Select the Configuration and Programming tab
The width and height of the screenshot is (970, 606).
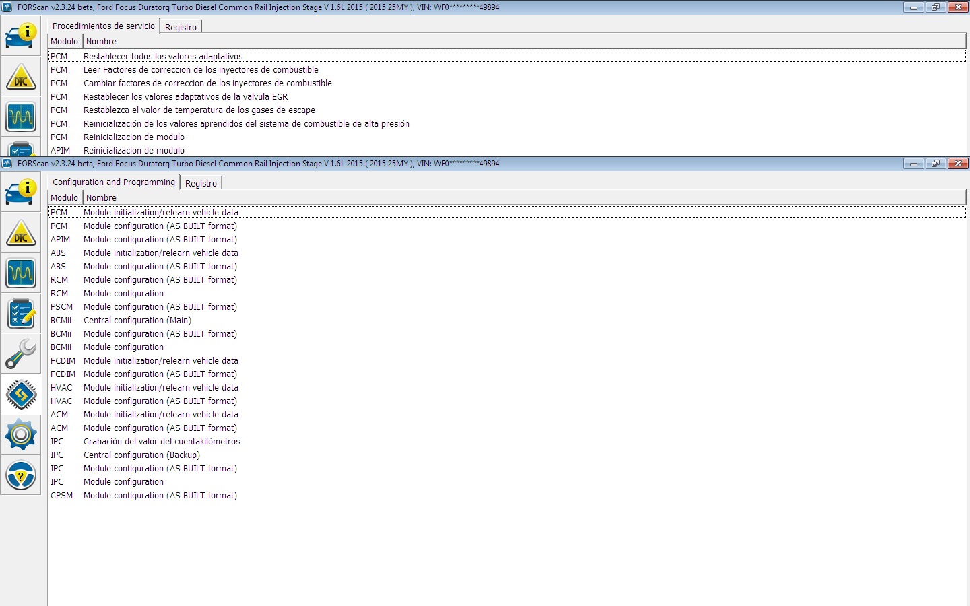tap(113, 182)
